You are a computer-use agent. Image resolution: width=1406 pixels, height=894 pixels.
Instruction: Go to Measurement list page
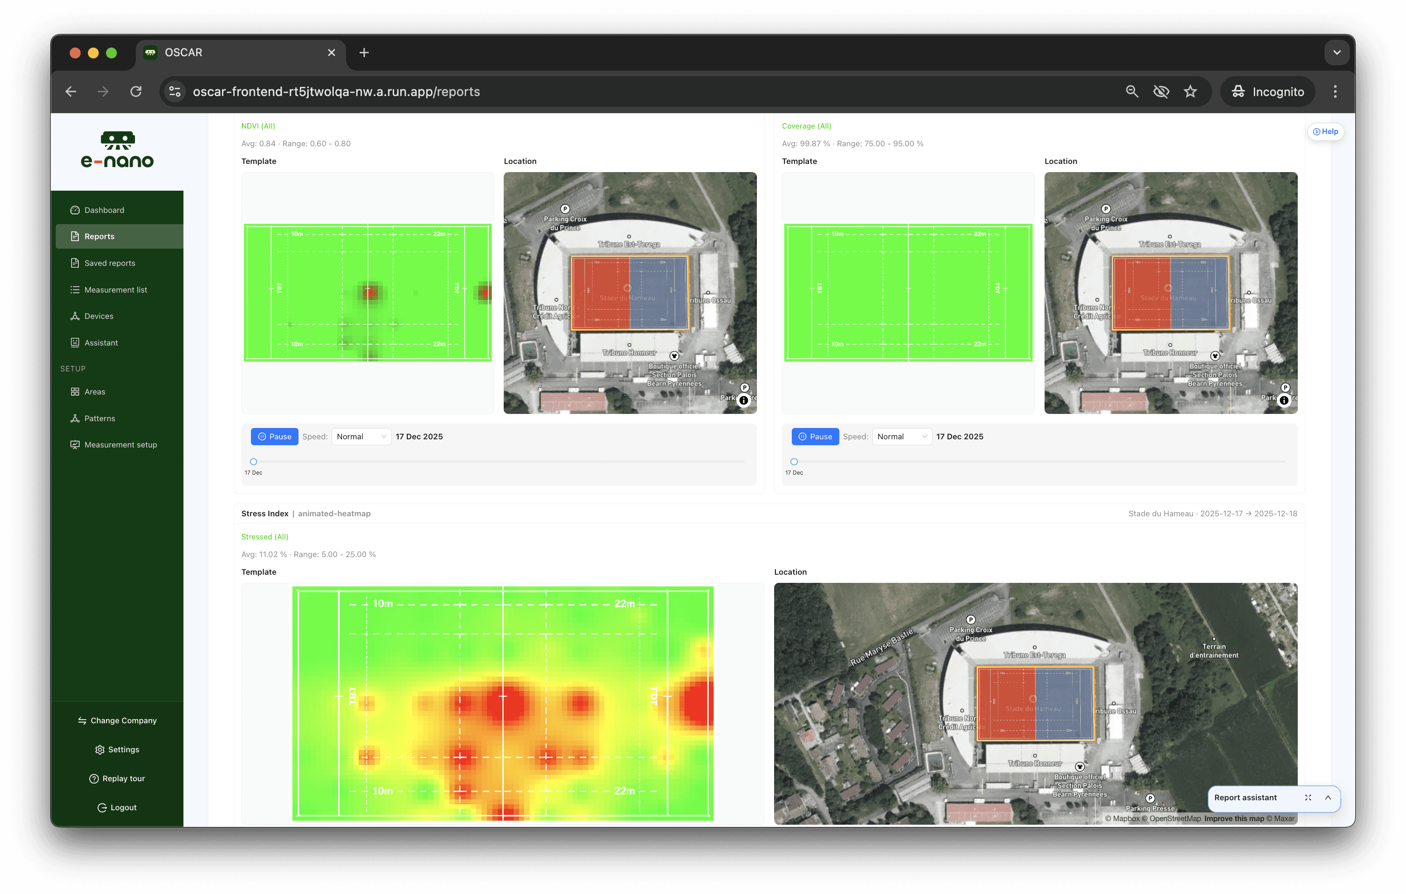point(116,290)
